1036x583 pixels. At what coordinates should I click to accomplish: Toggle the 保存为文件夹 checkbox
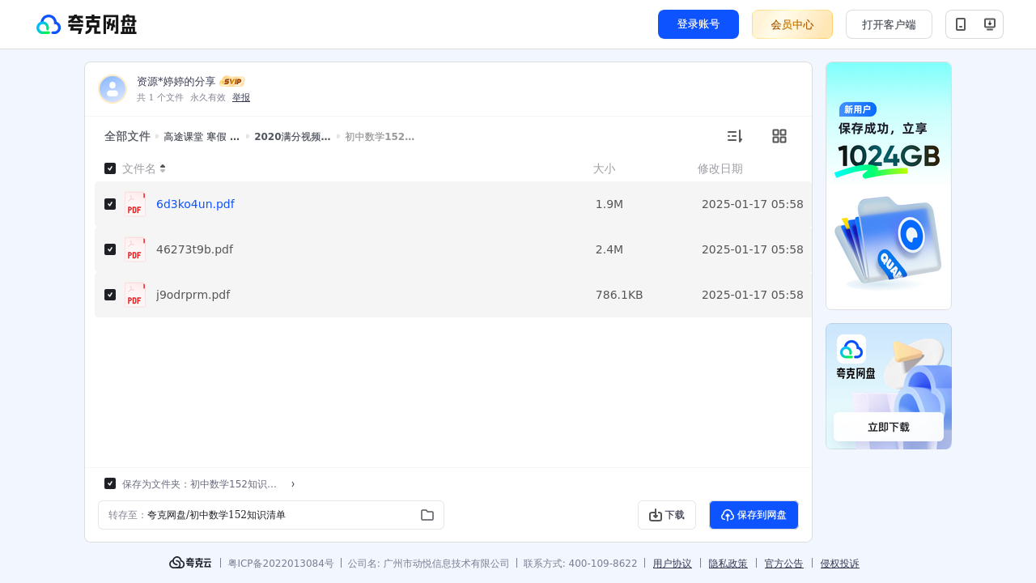pos(110,483)
